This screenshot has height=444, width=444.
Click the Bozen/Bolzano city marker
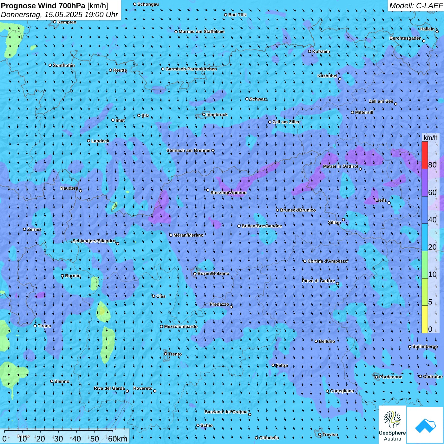[x=195, y=274]
